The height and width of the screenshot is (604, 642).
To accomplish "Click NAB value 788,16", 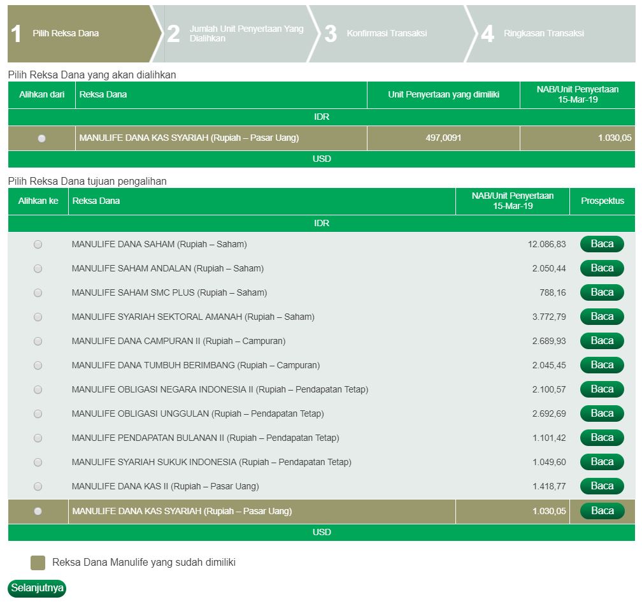I will point(553,293).
